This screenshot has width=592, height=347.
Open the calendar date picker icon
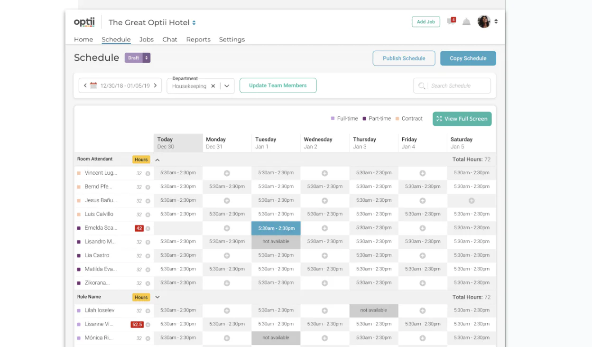93,86
